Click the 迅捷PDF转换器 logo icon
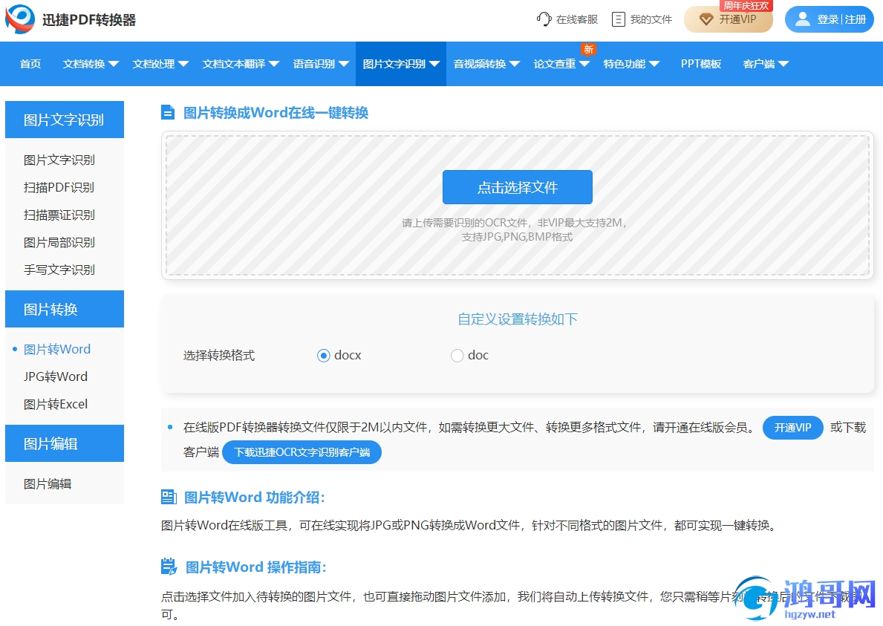Viewport: 883px width, 626px height. point(20,19)
